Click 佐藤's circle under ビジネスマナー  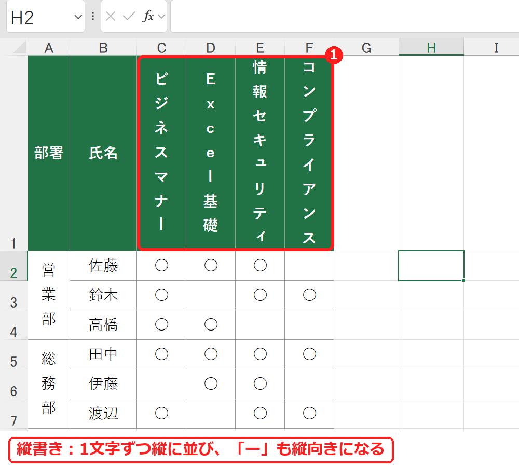point(161,266)
